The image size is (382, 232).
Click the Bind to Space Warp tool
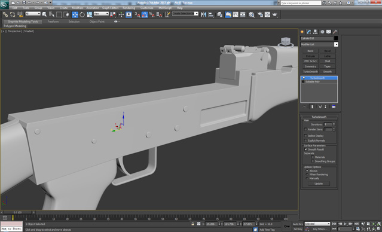[20, 14]
